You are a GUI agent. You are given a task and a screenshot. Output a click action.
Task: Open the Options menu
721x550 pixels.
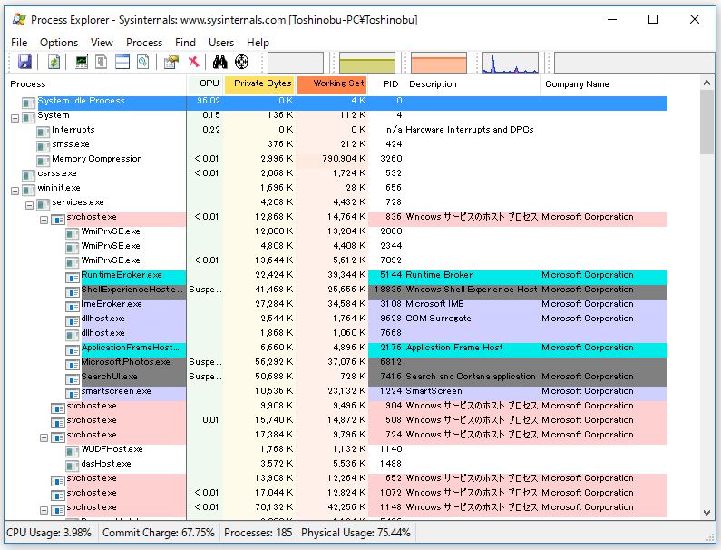(x=59, y=43)
